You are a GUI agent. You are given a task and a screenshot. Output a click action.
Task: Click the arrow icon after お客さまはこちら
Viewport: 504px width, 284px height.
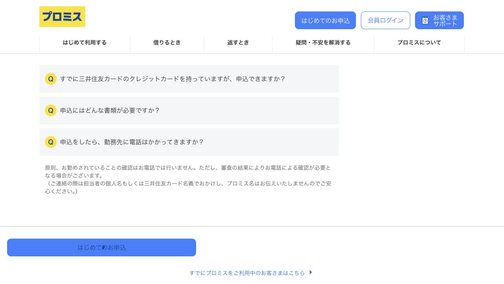point(311,272)
